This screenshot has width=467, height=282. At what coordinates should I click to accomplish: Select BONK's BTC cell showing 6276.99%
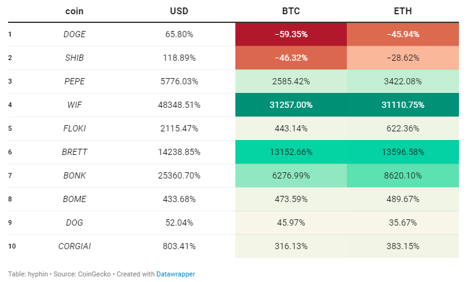tap(291, 175)
